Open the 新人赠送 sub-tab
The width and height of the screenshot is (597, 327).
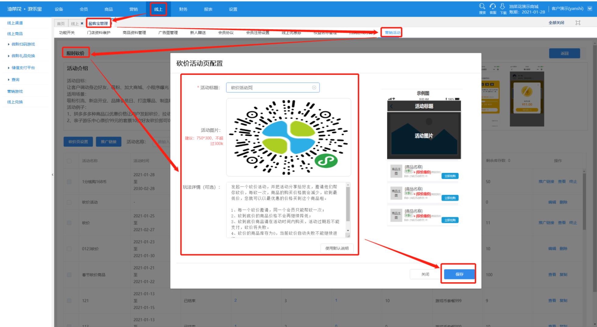[198, 33]
